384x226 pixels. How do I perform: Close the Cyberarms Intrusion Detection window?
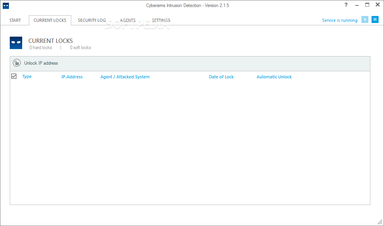coord(378,5)
